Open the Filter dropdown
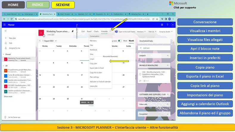 point(152,32)
